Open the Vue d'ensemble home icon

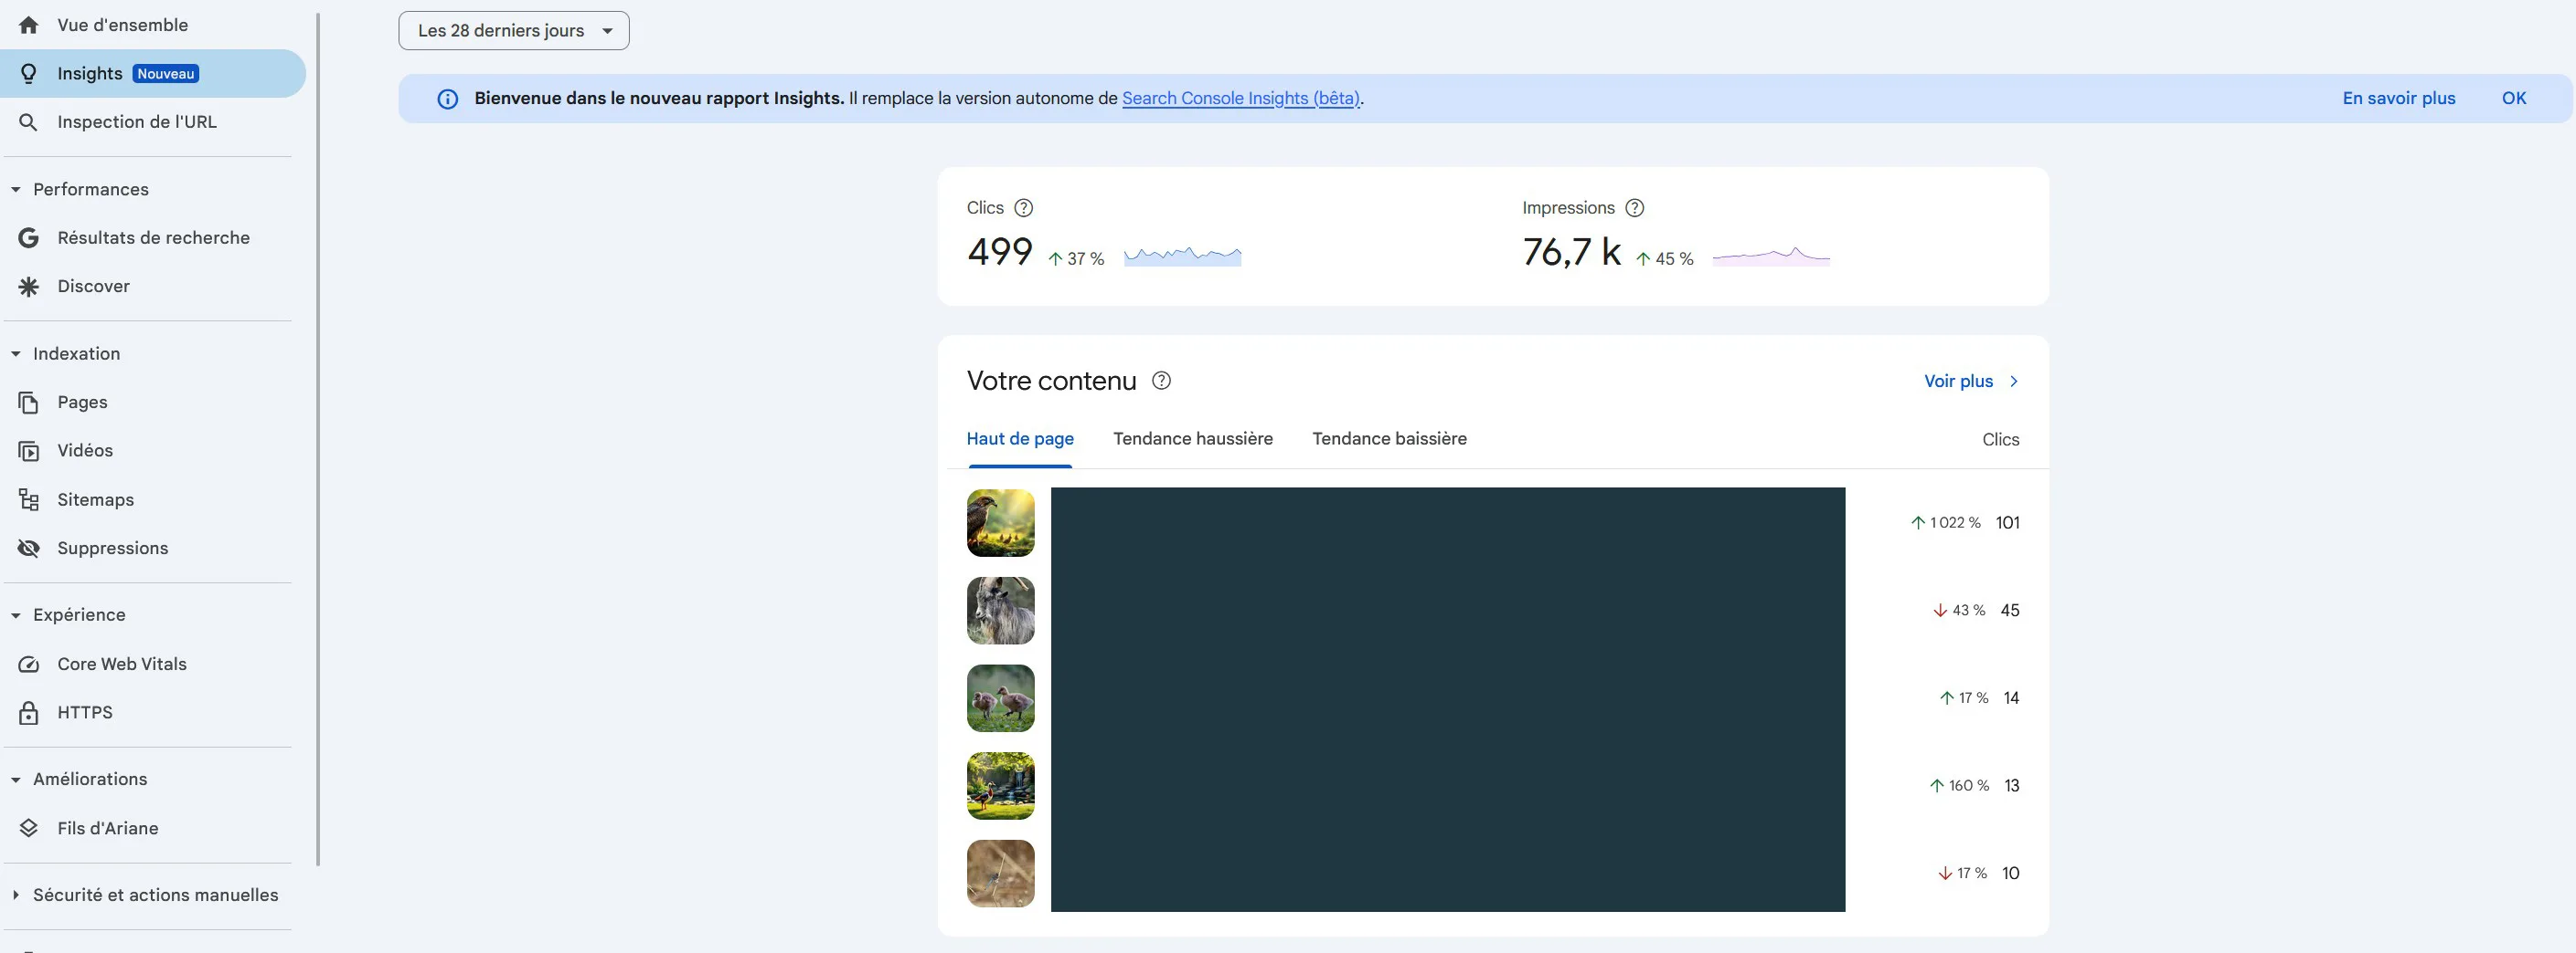[29, 25]
